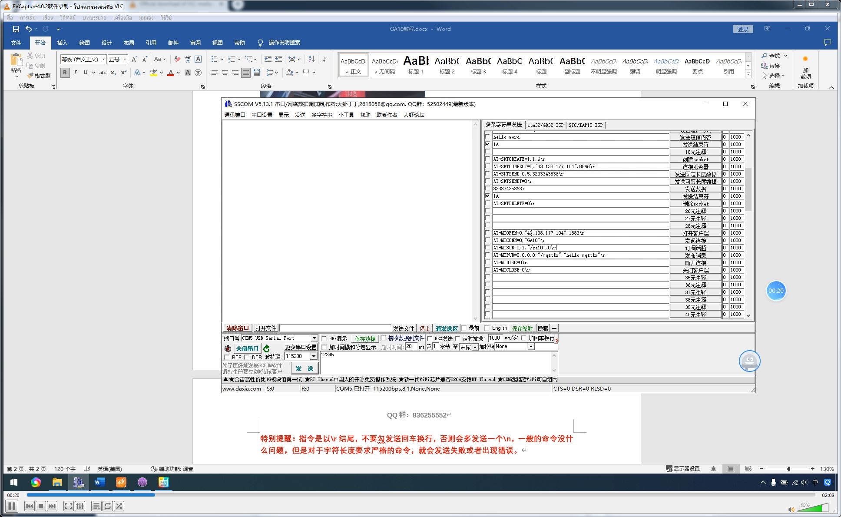
Task: Click the Format Painter tool in Word
Action: (39, 76)
